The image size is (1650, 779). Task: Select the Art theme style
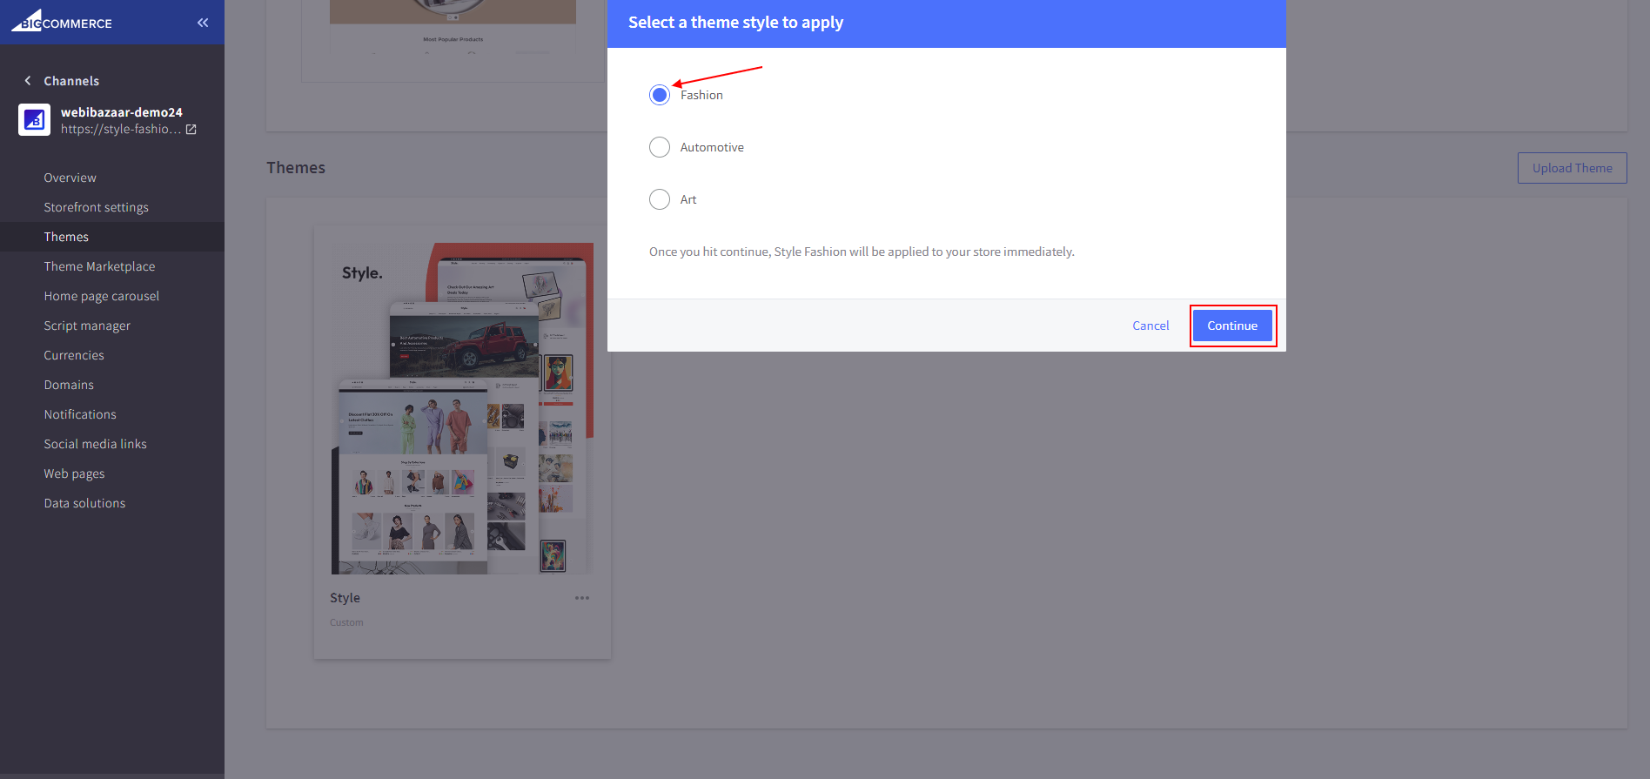[x=660, y=199]
